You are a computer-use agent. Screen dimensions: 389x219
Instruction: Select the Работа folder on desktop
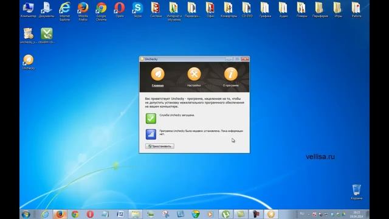[x=357, y=10]
